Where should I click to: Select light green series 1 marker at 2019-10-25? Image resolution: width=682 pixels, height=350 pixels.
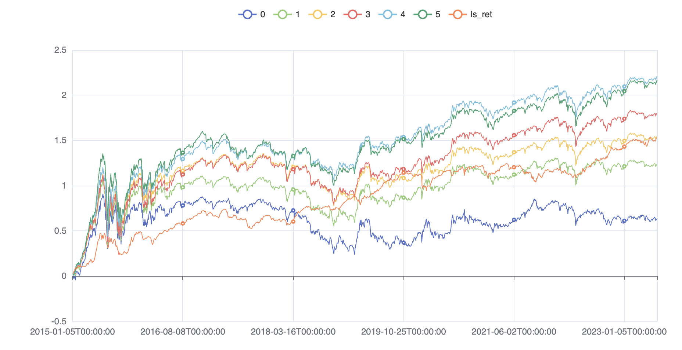point(403,197)
